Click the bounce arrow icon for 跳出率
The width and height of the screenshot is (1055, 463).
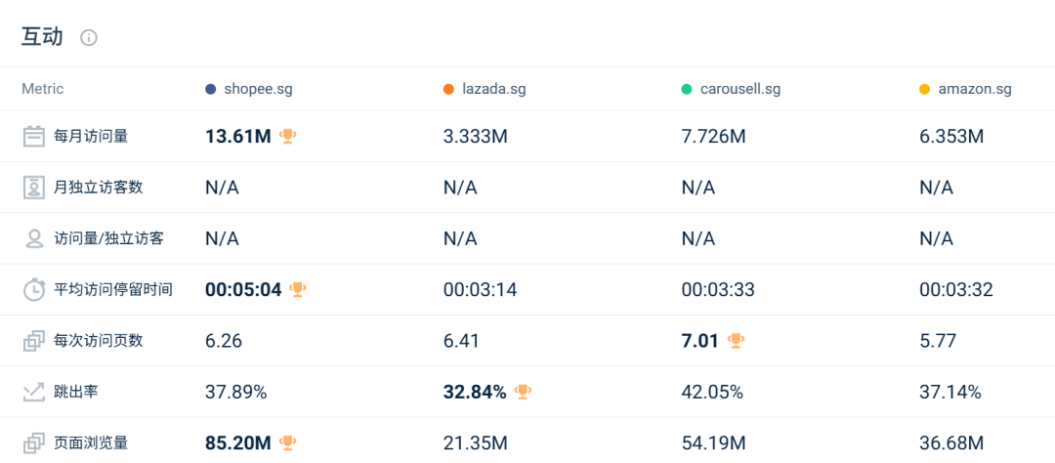(34, 392)
